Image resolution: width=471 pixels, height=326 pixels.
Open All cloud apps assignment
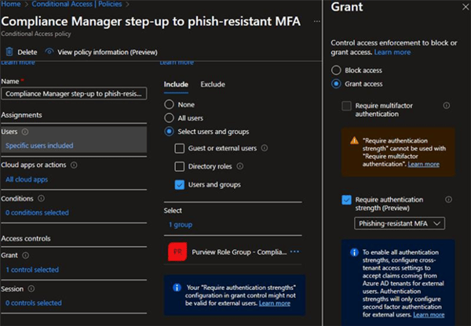(x=27, y=179)
